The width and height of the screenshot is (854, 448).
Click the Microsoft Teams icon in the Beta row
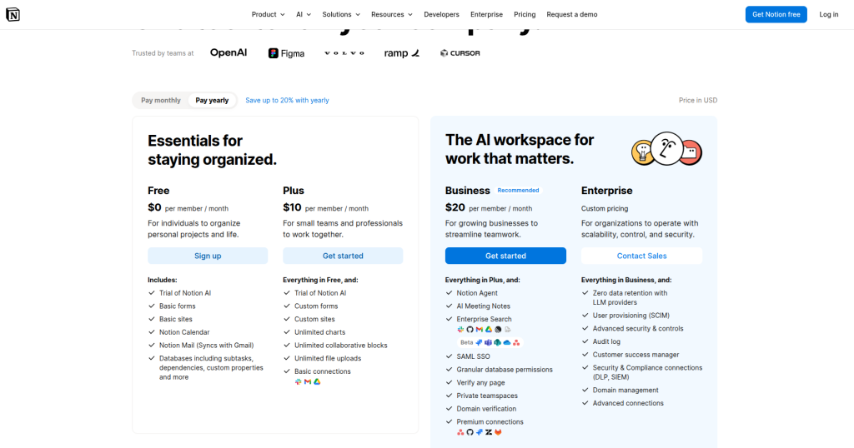(488, 342)
